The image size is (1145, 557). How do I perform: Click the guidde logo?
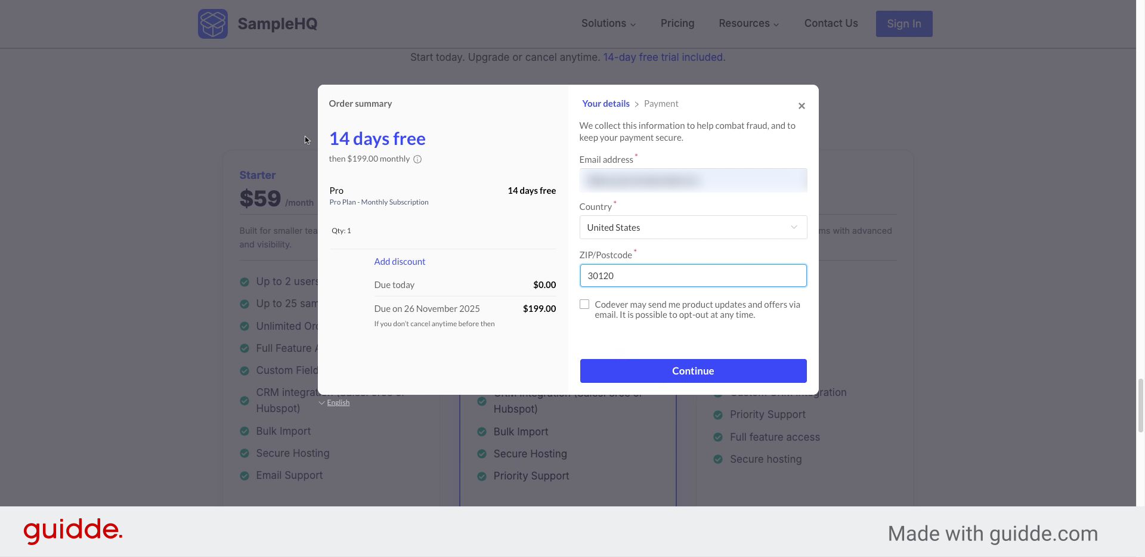click(73, 531)
